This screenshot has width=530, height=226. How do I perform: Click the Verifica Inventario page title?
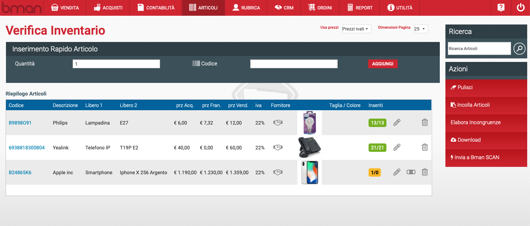click(x=55, y=30)
